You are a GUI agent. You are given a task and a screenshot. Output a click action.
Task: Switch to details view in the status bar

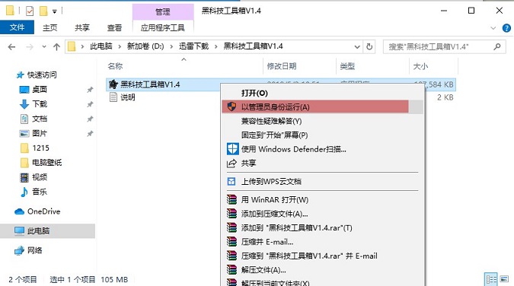pos(491,279)
